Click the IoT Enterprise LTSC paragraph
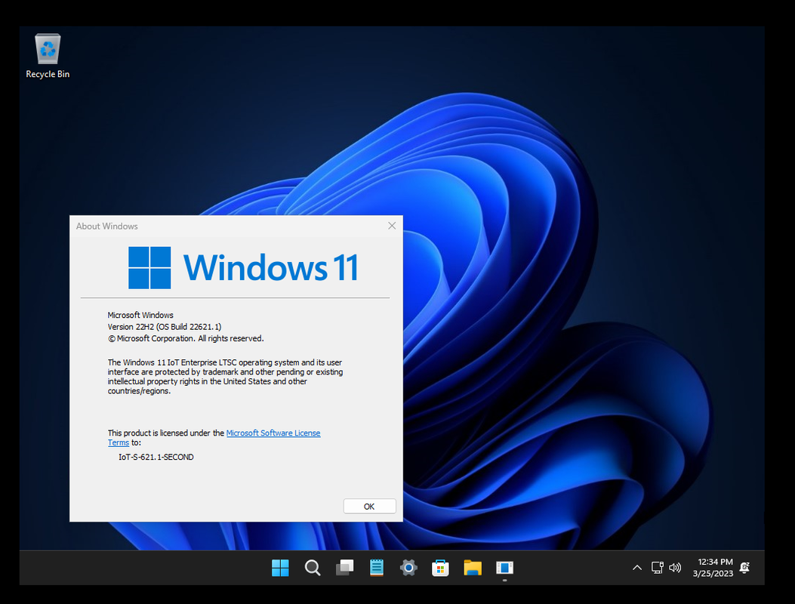 click(x=225, y=377)
